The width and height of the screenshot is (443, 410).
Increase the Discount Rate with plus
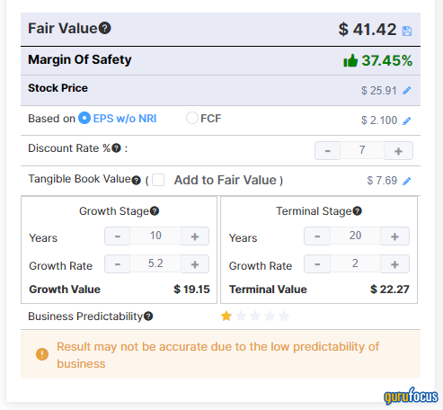click(398, 151)
